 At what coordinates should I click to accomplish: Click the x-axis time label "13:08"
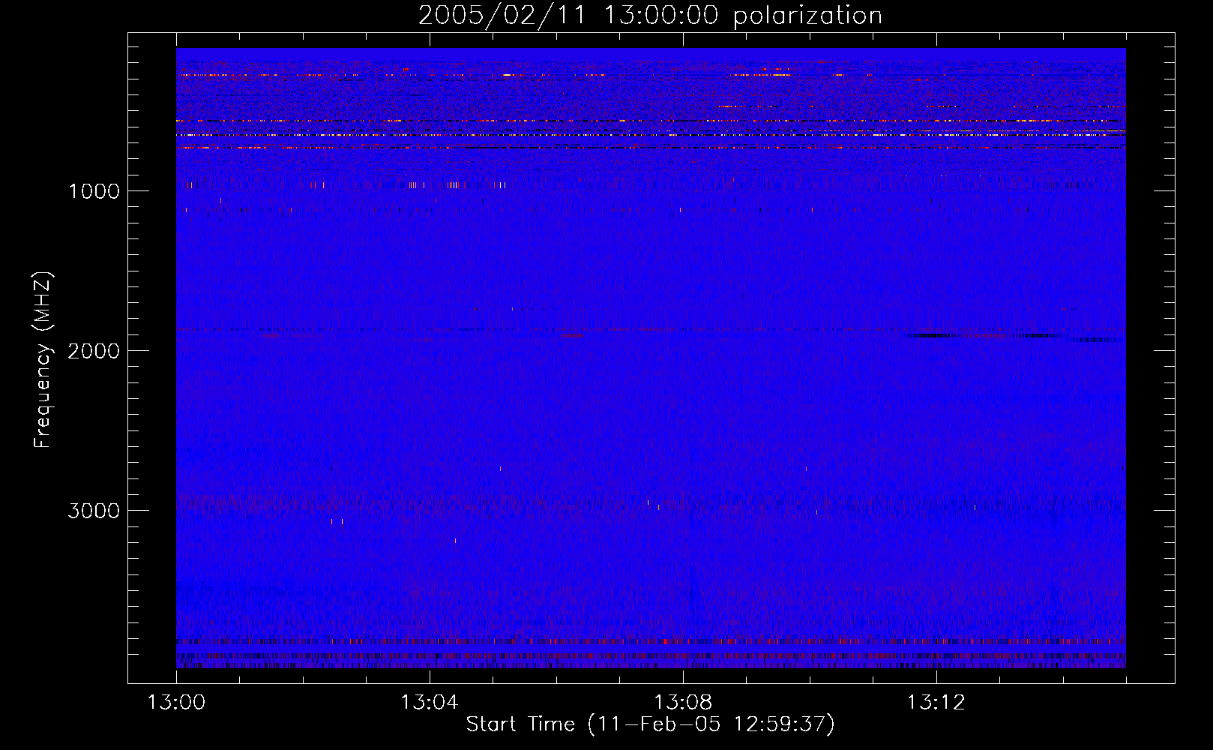coord(683,703)
